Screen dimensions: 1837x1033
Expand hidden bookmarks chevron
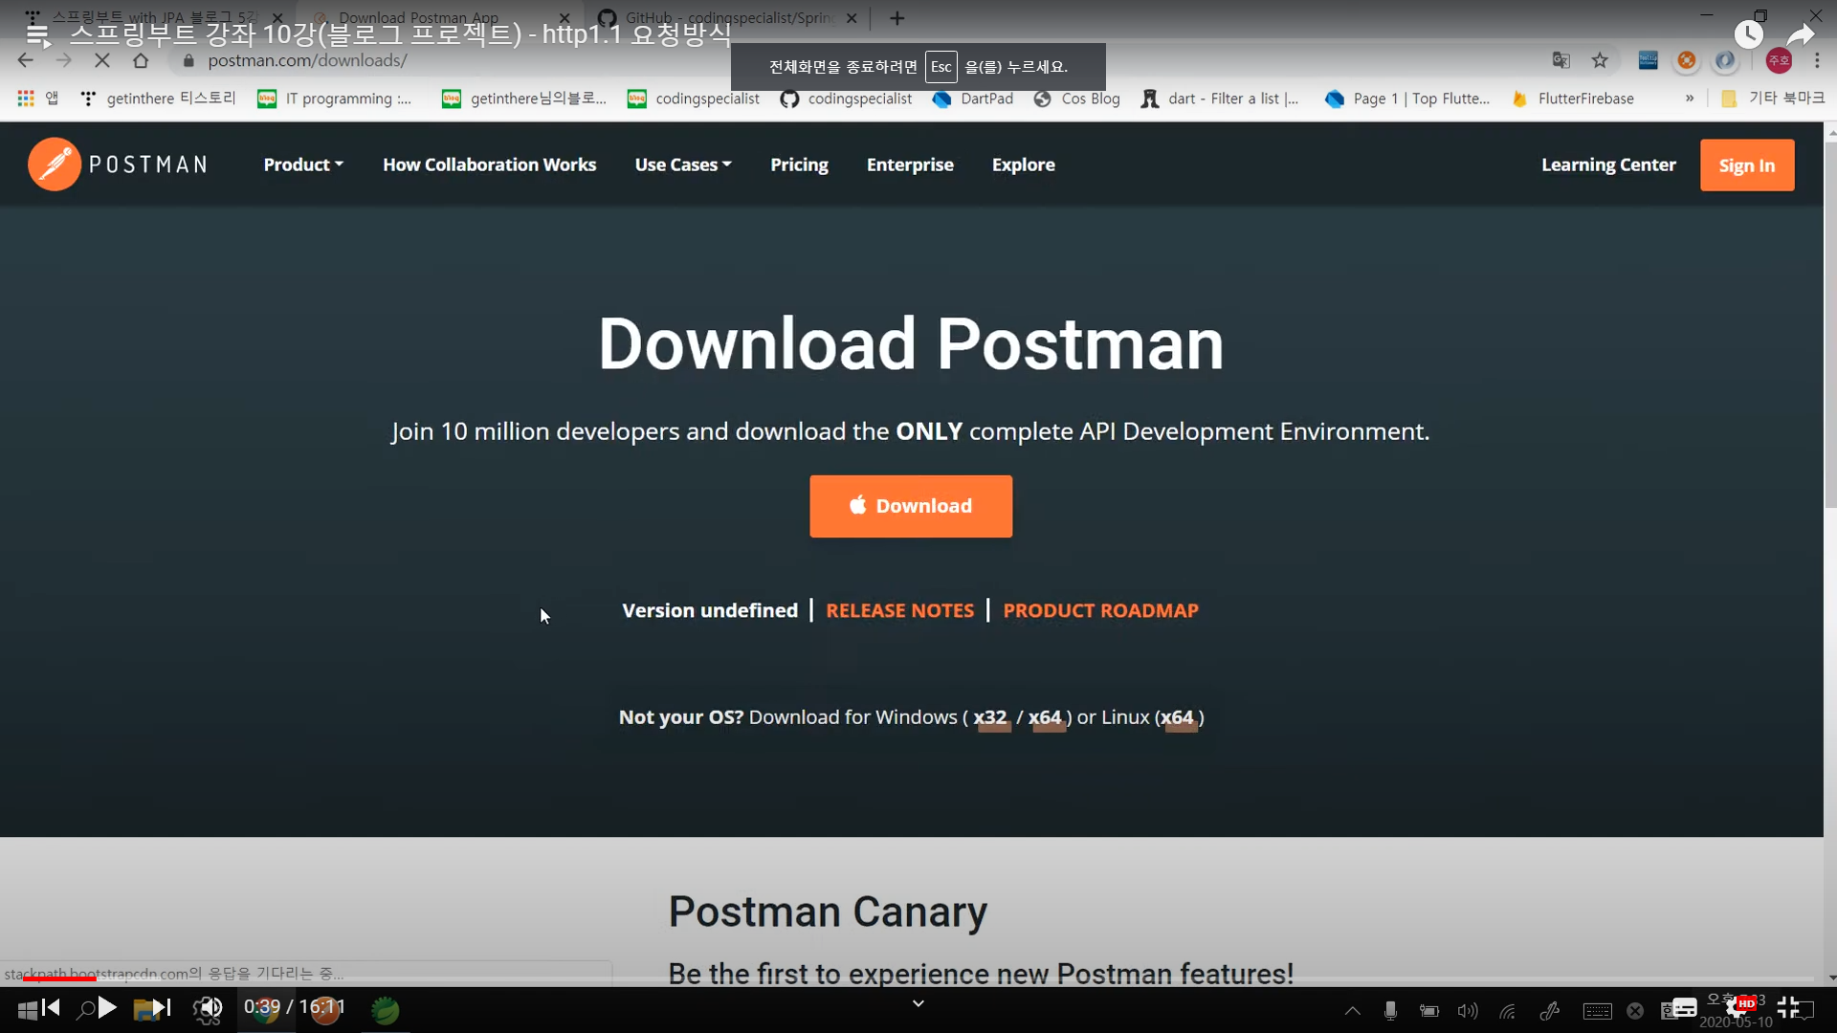click(1690, 99)
